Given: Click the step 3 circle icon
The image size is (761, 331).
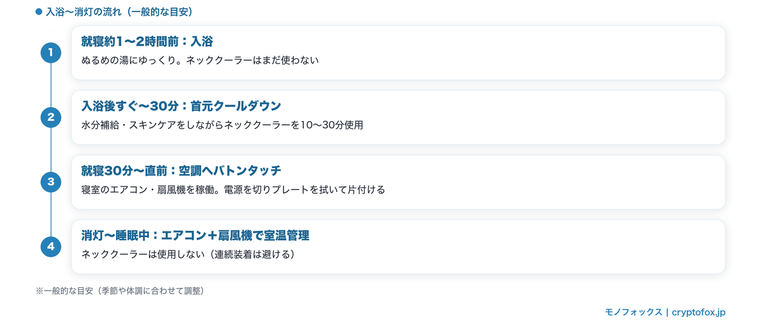Looking at the screenshot, I should [x=51, y=182].
